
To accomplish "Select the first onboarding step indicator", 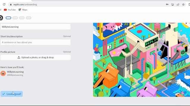I will click(8, 18).
